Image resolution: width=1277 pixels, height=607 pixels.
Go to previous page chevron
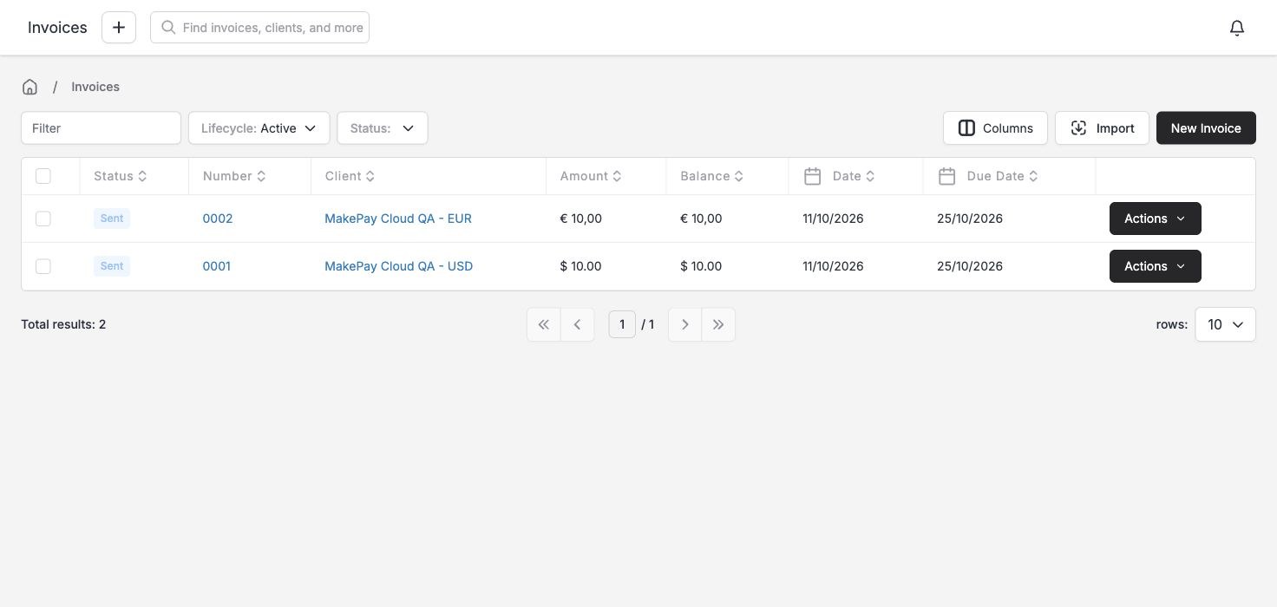point(577,324)
